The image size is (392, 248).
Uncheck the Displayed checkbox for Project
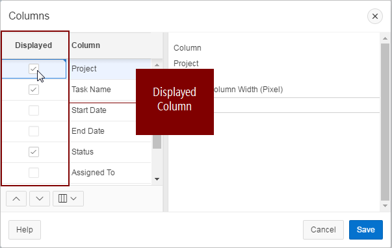click(x=34, y=69)
